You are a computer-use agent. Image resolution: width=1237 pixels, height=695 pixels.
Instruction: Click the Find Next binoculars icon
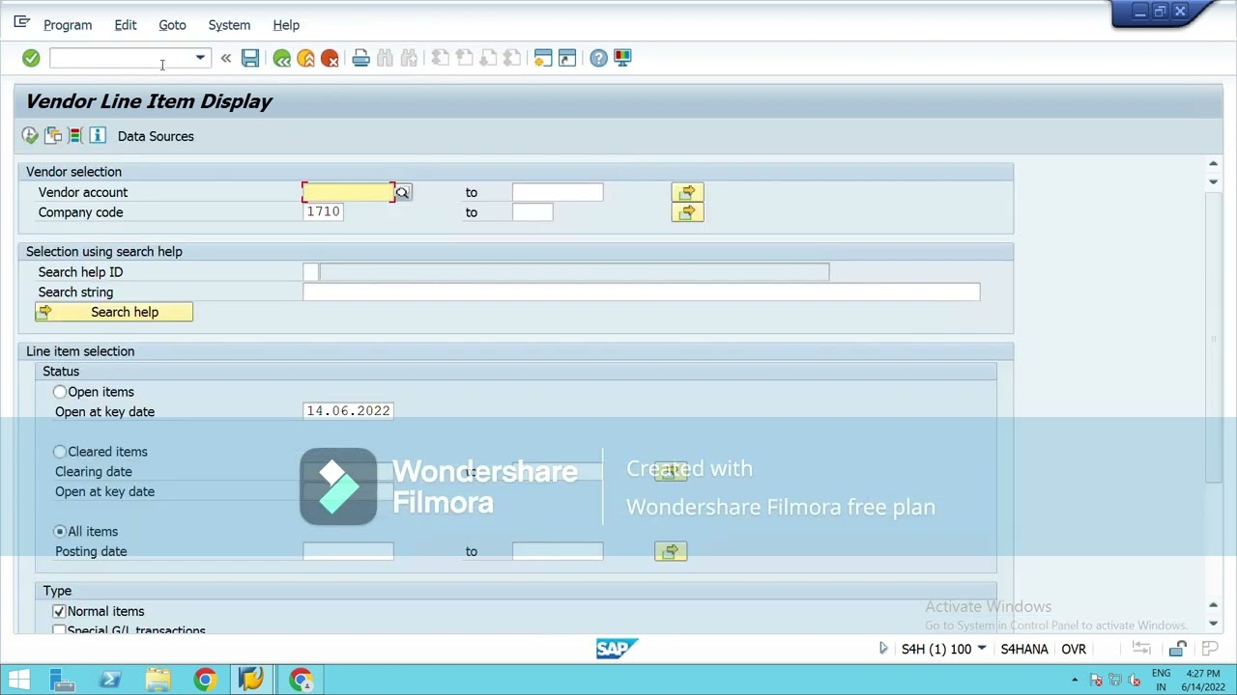[409, 58]
